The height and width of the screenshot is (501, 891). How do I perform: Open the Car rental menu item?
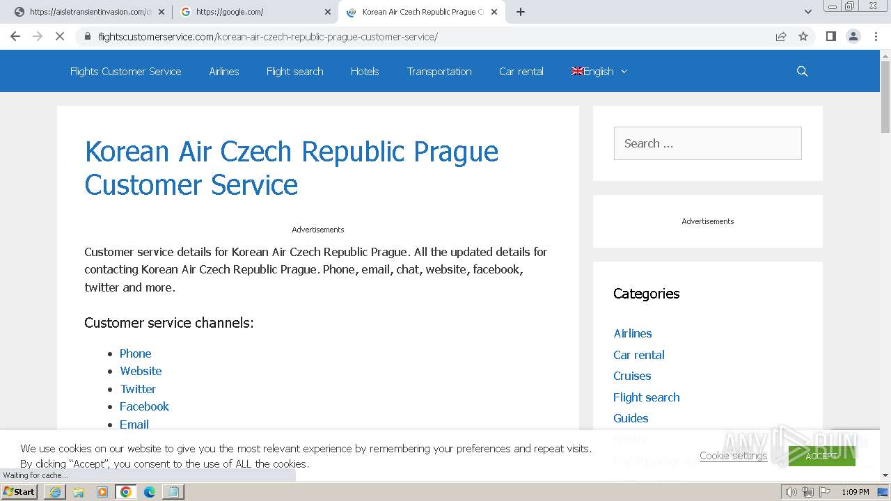pyautogui.click(x=521, y=72)
